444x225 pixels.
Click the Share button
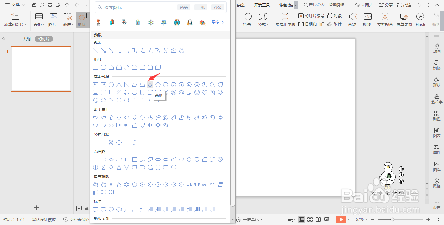tap(386, 5)
